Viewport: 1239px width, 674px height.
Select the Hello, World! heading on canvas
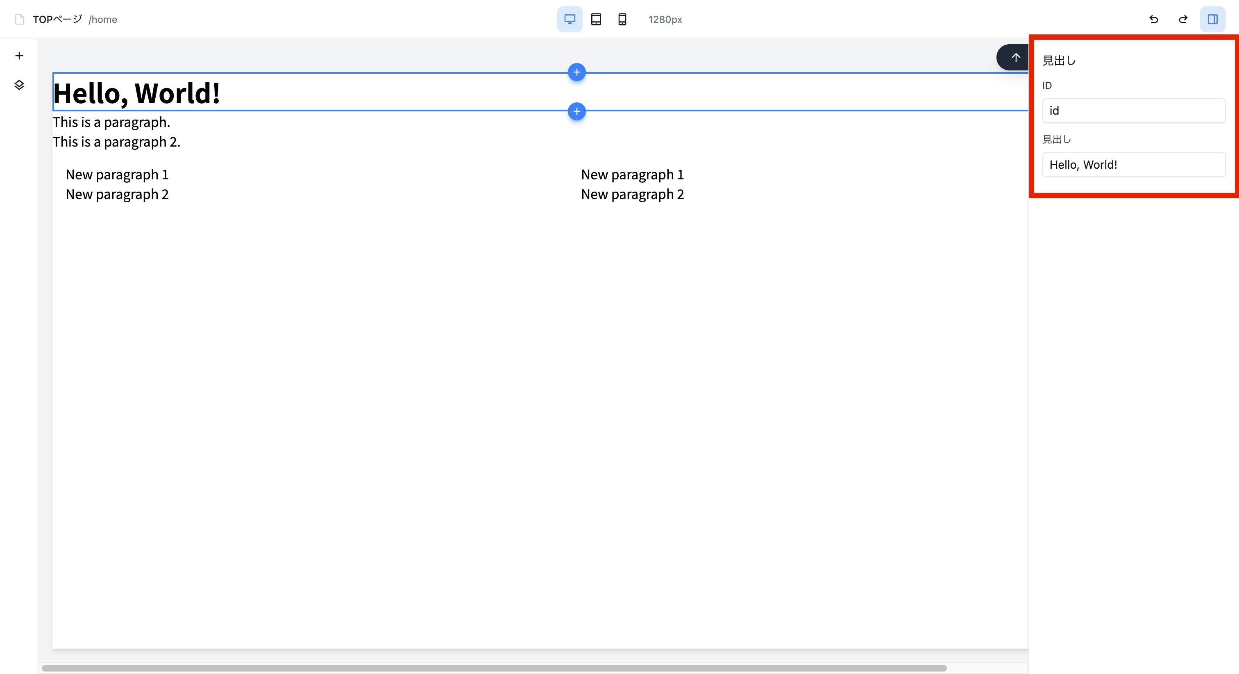[x=136, y=93]
